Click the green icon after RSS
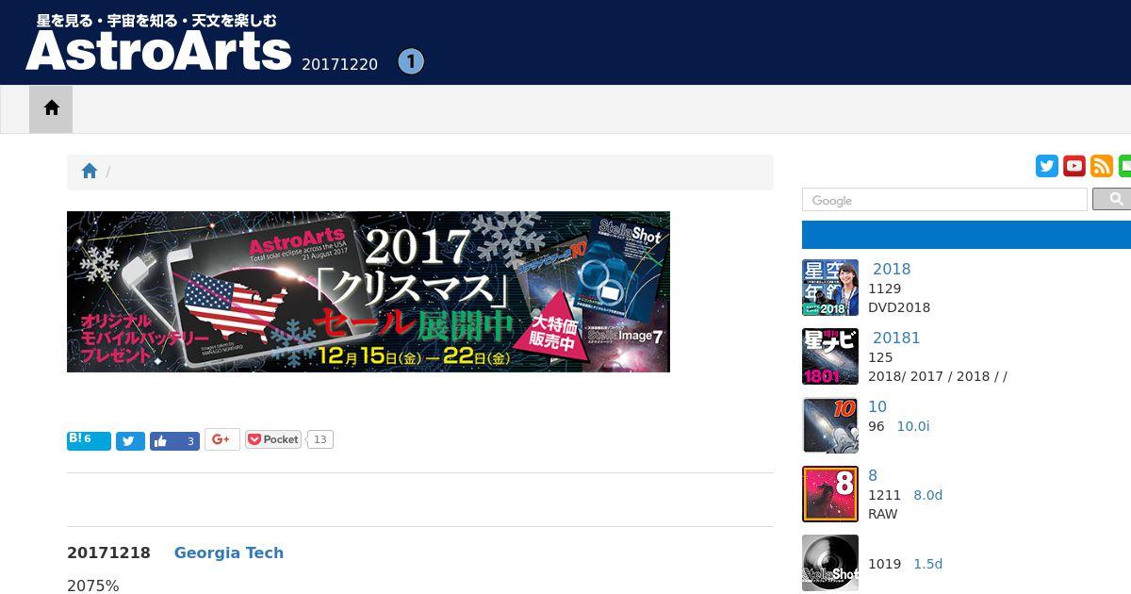Viewport: 1131px width, 594px height. click(x=1124, y=166)
